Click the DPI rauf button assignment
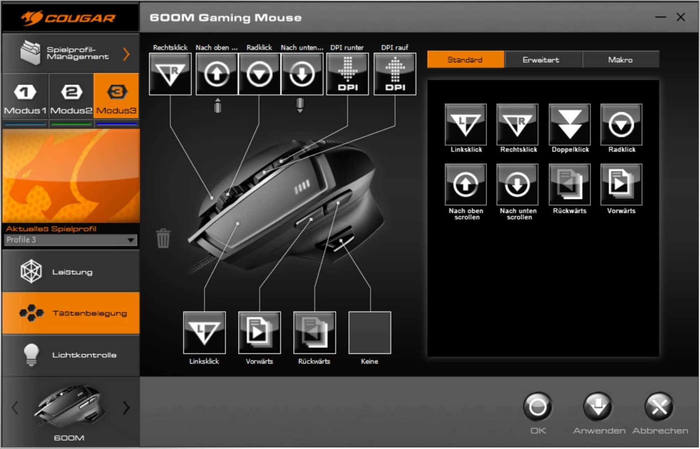700x449 pixels. point(395,74)
